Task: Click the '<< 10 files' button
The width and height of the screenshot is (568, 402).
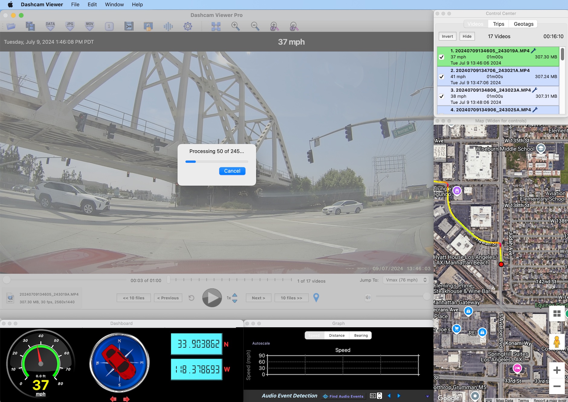Action: (x=134, y=298)
